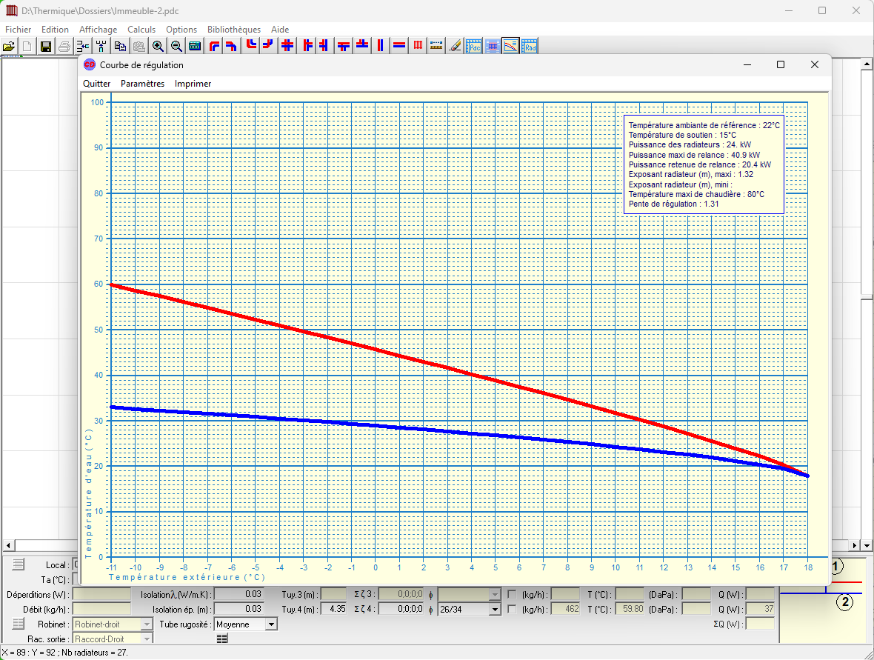Click Quitter to leave the curve window
This screenshot has width=874, height=660.
point(97,84)
